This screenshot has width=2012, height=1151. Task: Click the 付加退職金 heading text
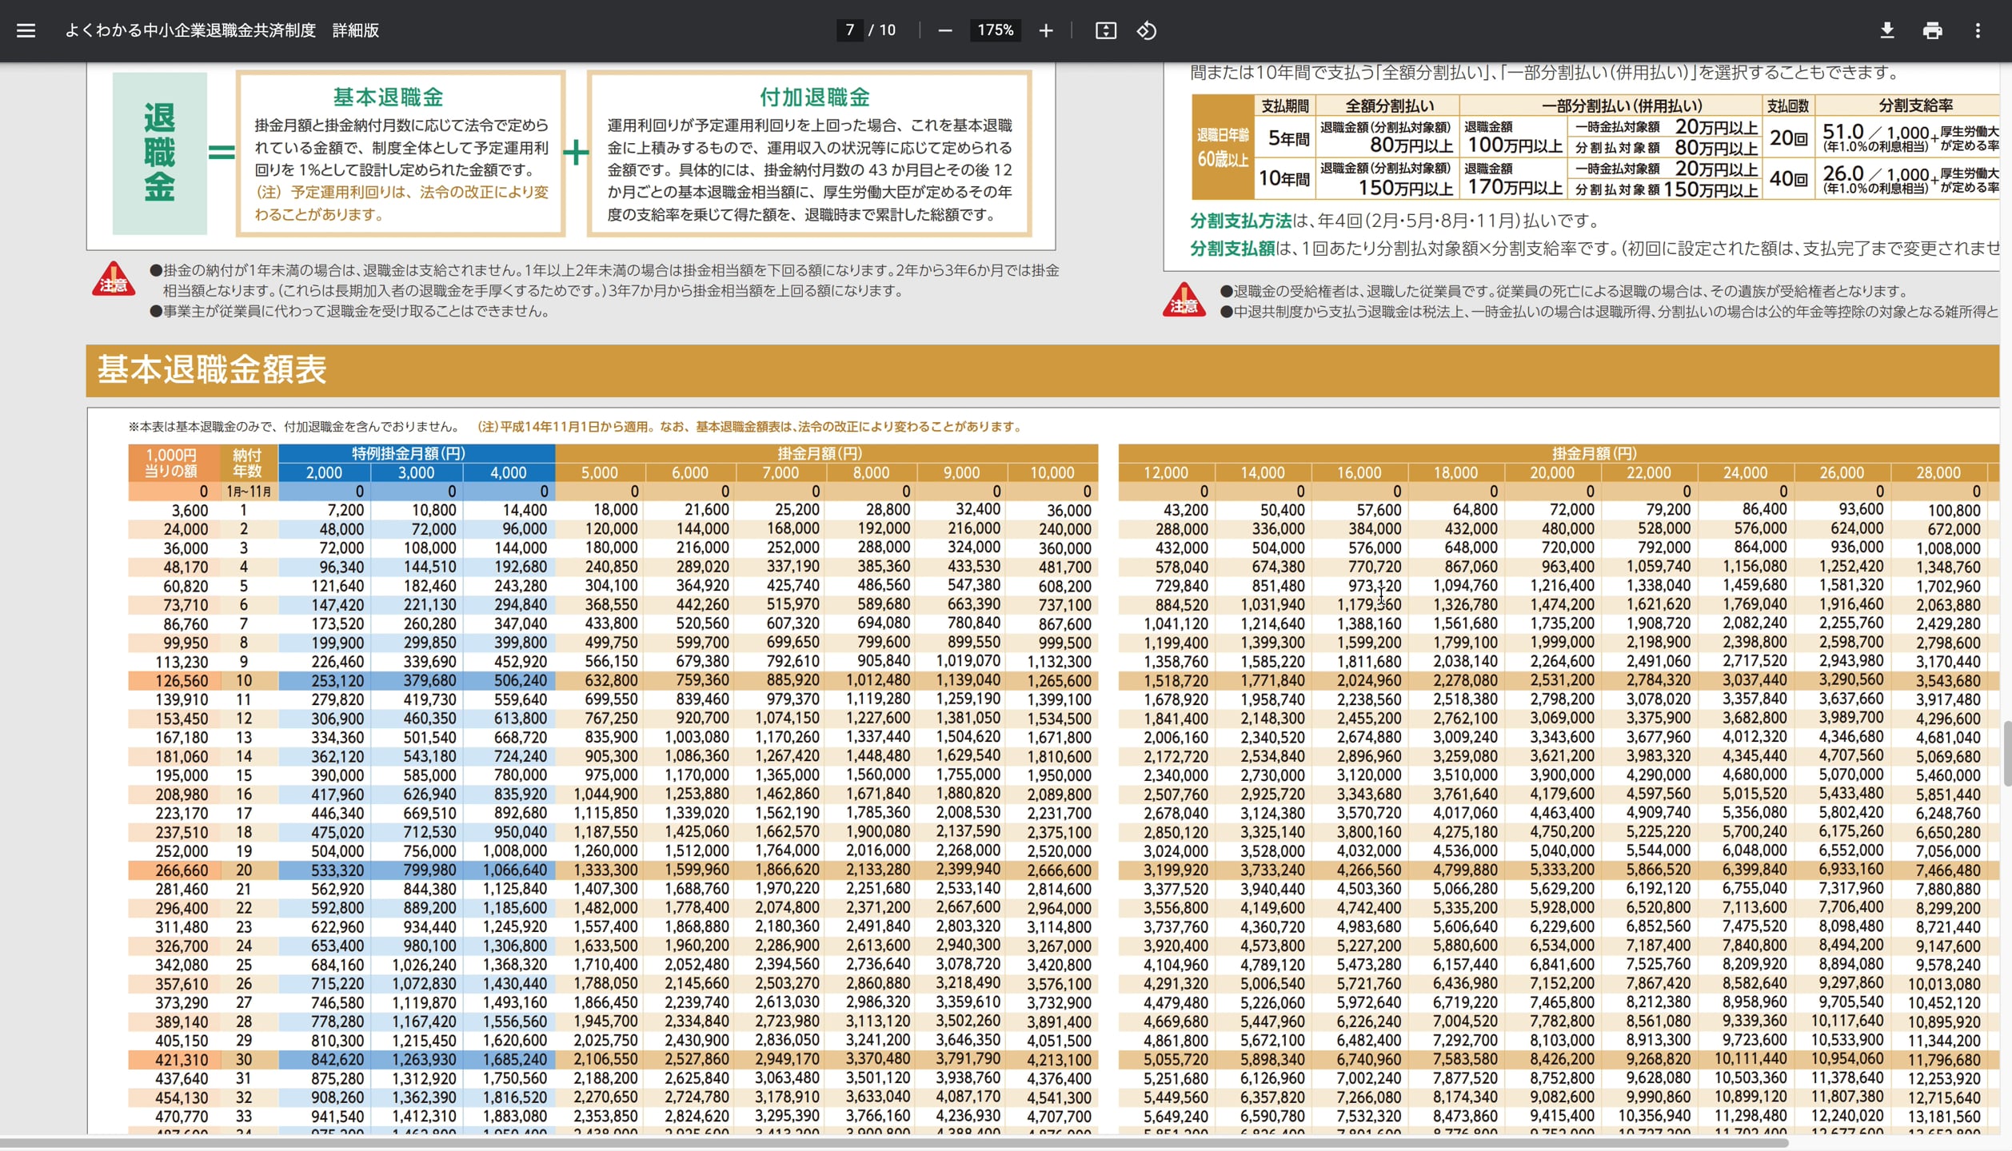coord(815,98)
